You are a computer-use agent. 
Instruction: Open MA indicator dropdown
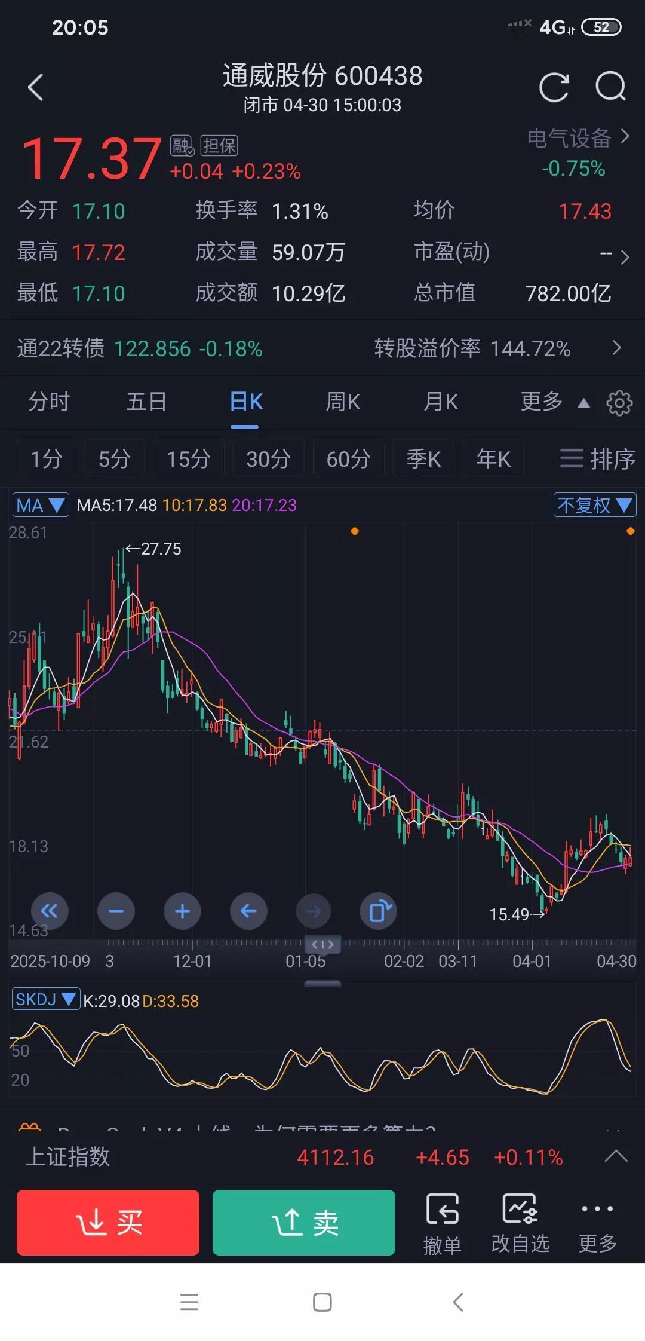[41, 505]
